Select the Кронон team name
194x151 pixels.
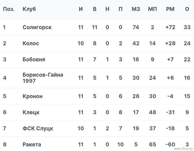tap(33, 96)
